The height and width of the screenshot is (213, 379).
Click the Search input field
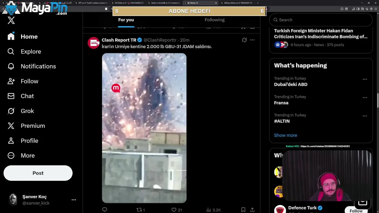pos(321,20)
